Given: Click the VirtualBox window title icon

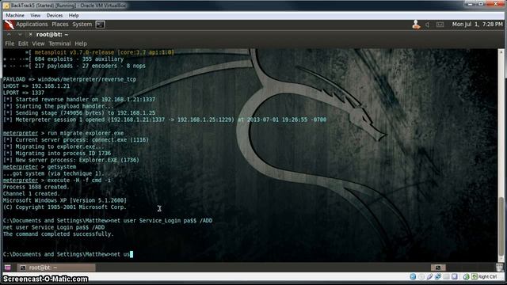Looking at the screenshot, I should point(6,6).
